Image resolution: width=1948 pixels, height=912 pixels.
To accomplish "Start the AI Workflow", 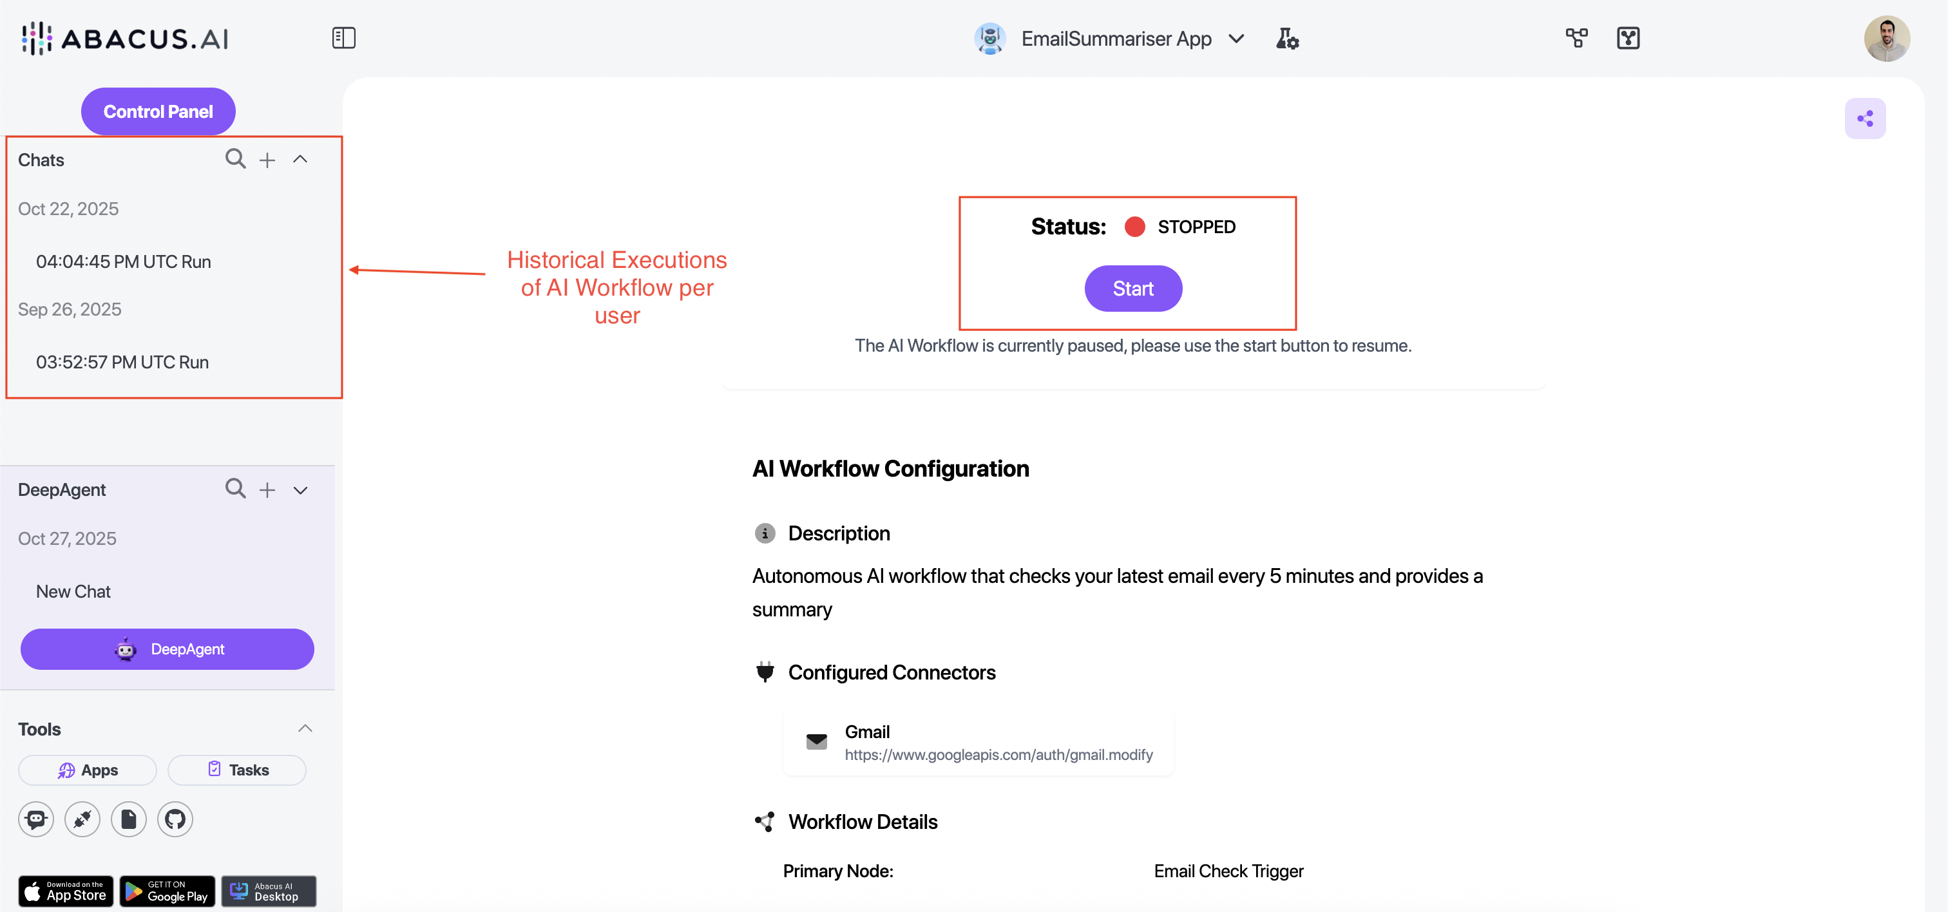I will point(1133,288).
